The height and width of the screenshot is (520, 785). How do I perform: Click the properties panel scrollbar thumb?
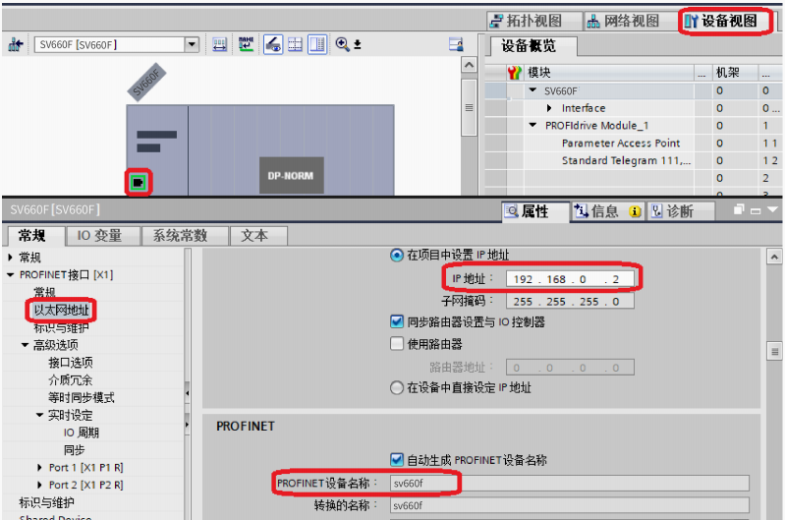774,352
